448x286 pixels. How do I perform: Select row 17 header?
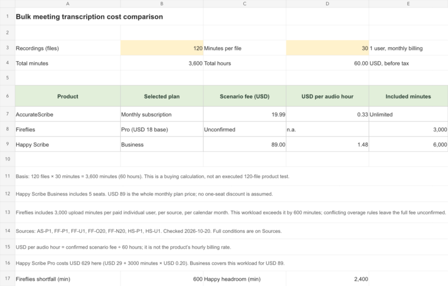8,278
